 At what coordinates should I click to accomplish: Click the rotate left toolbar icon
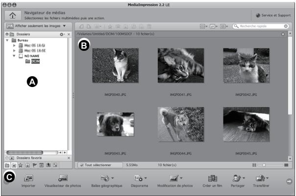(81, 26)
